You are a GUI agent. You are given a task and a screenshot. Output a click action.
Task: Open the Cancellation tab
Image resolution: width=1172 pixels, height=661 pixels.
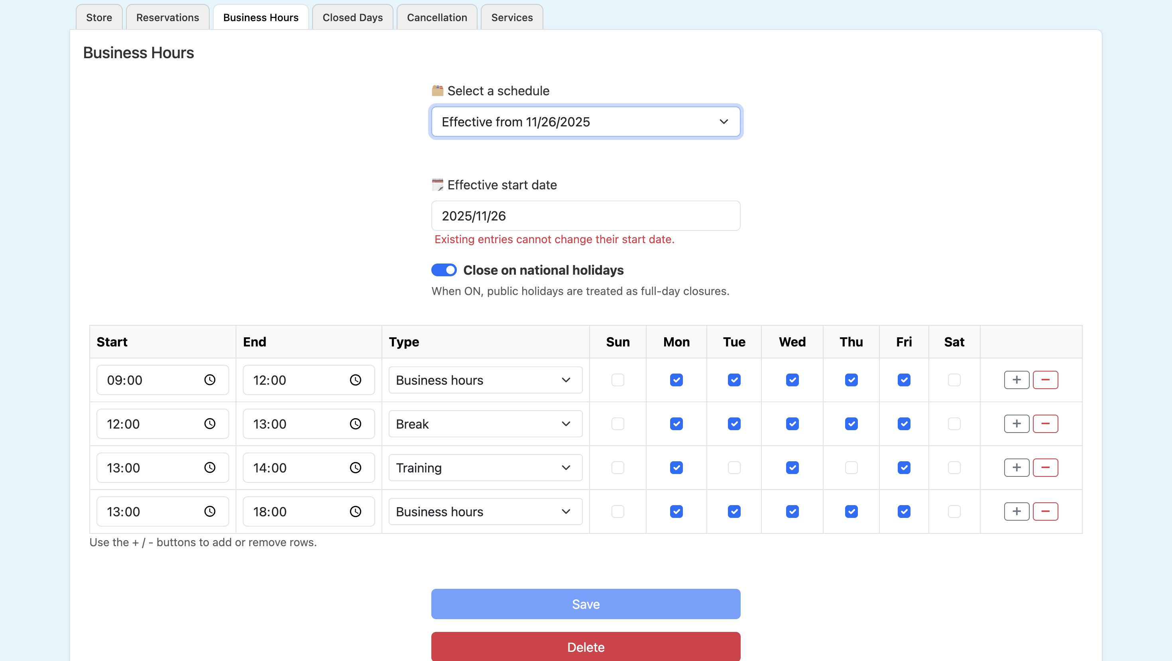[437, 17]
